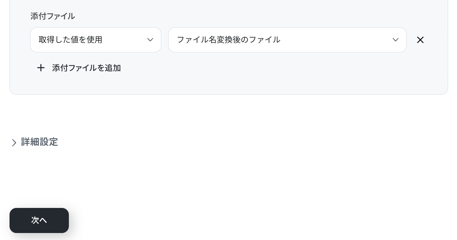Click the chevron icon beside 詳細設定
The height and width of the screenshot is (240, 457).
14,143
